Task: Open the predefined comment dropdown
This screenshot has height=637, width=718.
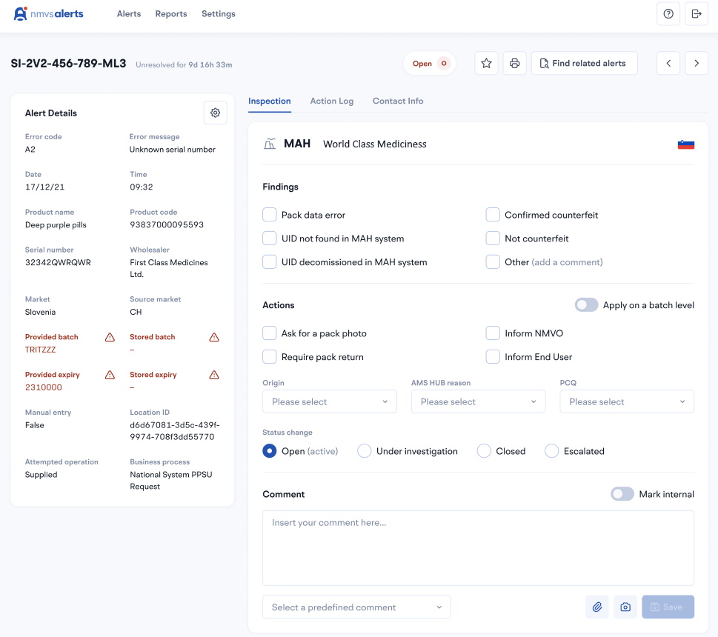Action: click(x=356, y=607)
